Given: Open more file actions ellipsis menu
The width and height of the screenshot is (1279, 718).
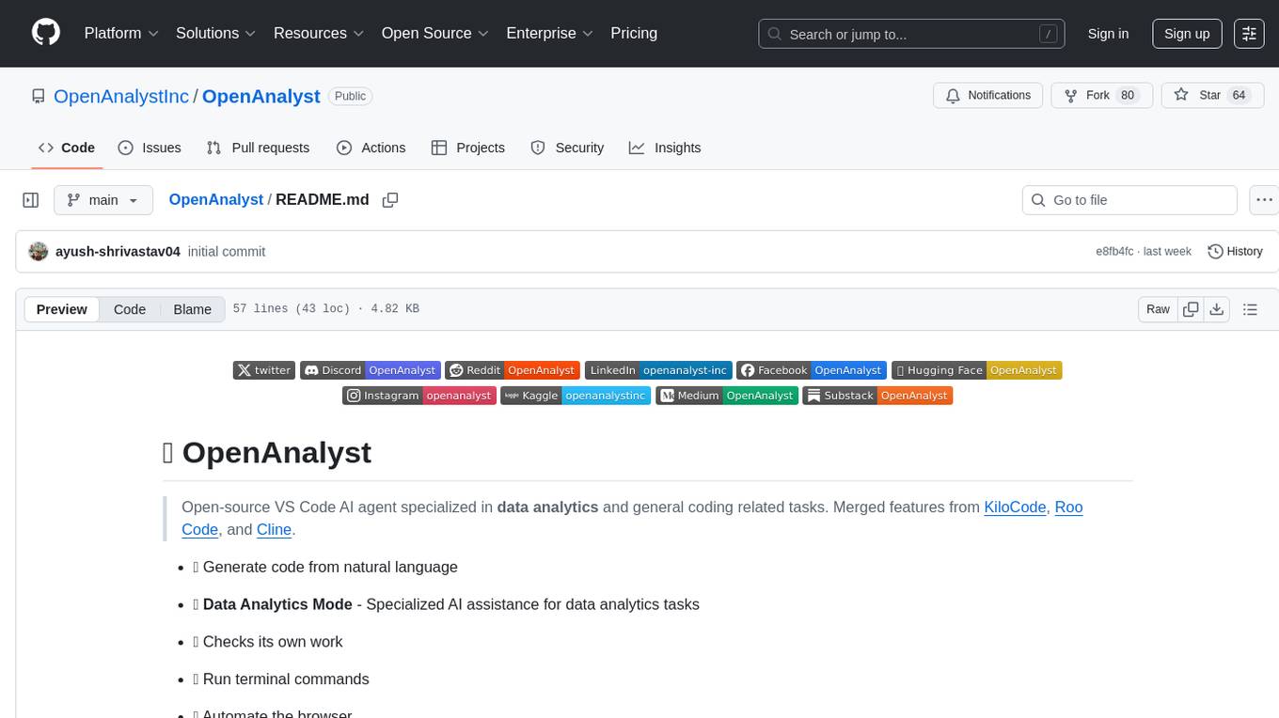Looking at the screenshot, I should (x=1264, y=200).
